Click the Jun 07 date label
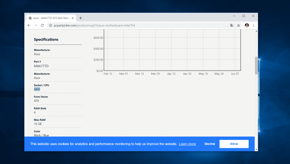 coord(235,74)
